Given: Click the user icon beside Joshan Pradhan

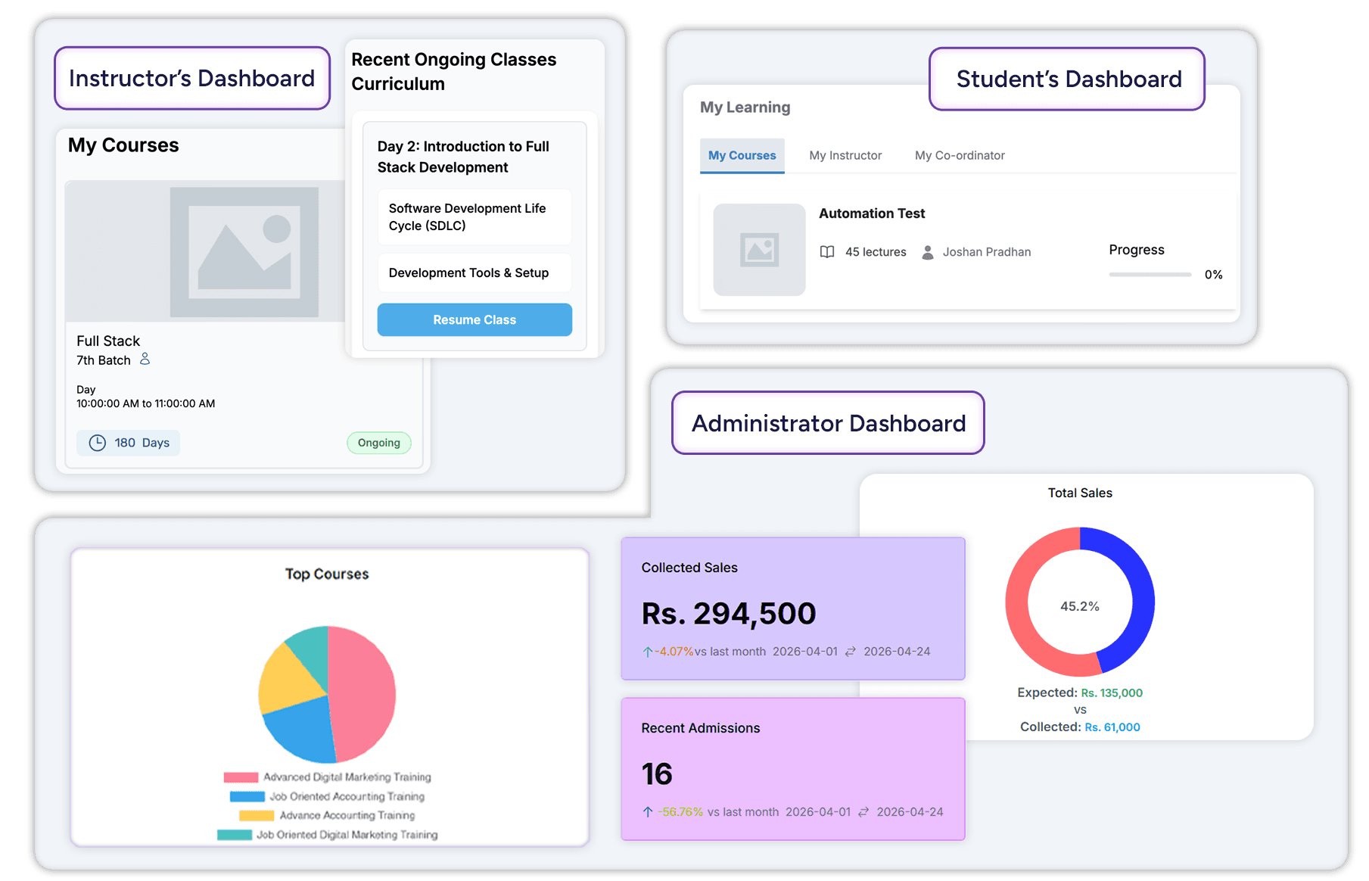Looking at the screenshot, I should tap(927, 252).
